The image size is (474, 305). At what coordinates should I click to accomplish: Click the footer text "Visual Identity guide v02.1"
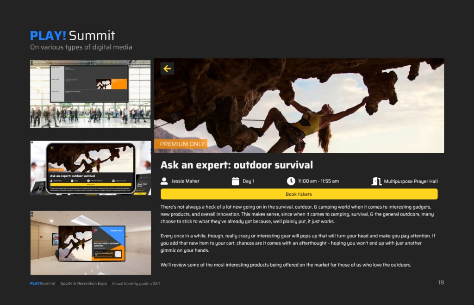136,284
